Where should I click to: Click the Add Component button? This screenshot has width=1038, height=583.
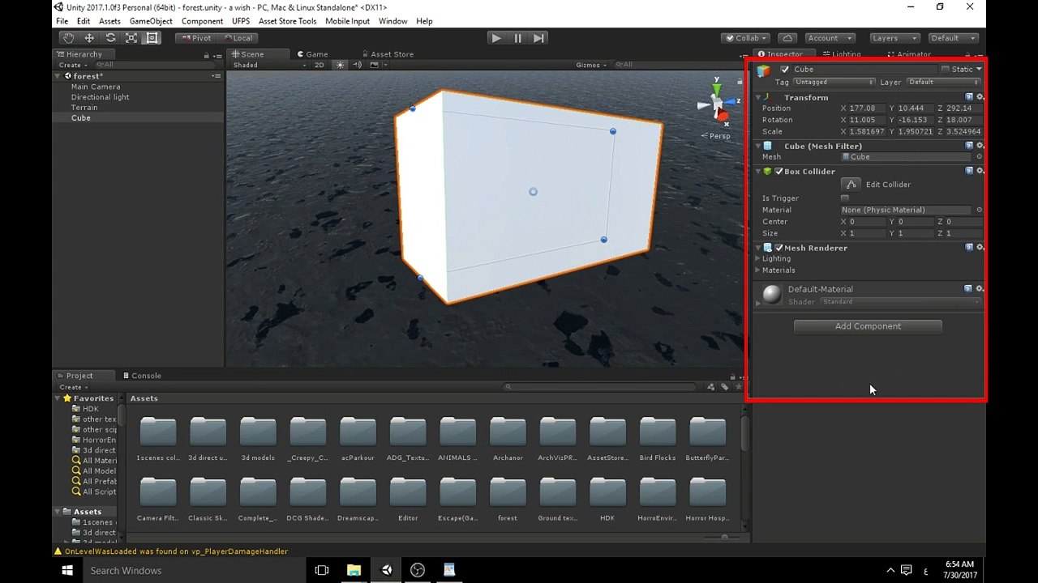(x=868, y=326)
